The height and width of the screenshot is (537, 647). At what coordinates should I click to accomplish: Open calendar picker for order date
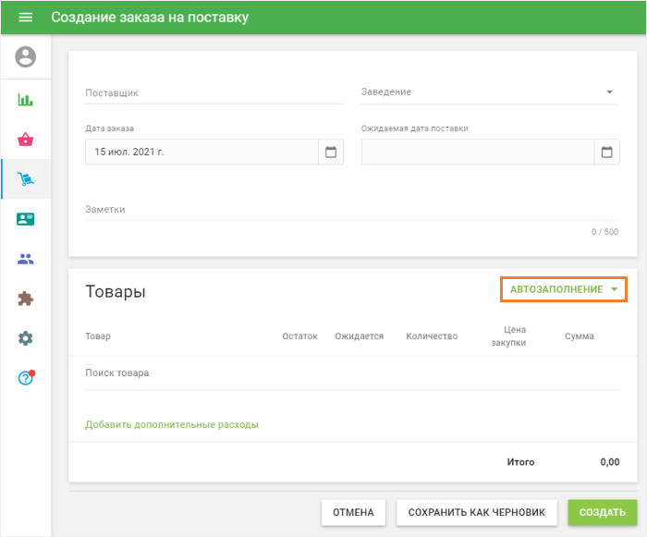click(331, 152)
